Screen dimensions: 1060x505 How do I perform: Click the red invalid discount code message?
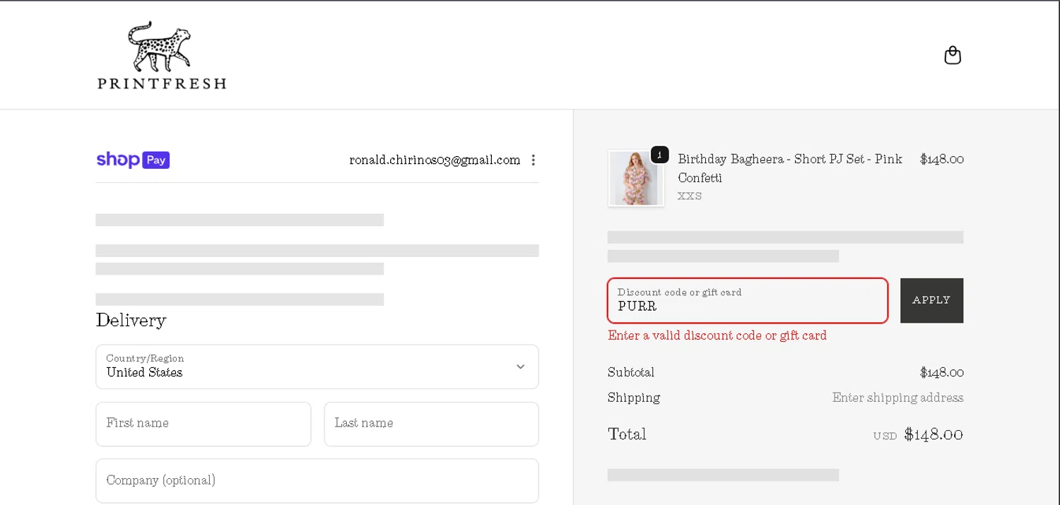[717, 335]
